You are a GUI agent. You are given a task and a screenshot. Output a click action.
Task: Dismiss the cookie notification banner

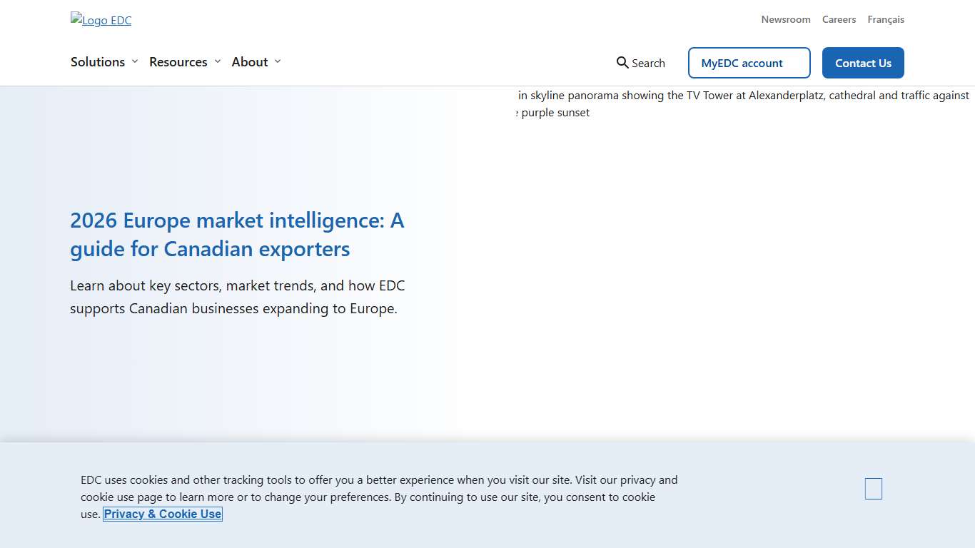(873, 488)
